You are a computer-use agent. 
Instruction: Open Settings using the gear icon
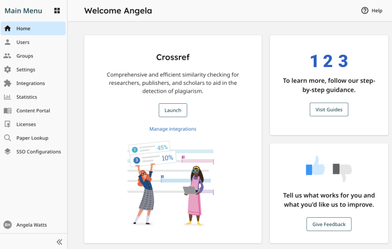(x=7, y=69)
